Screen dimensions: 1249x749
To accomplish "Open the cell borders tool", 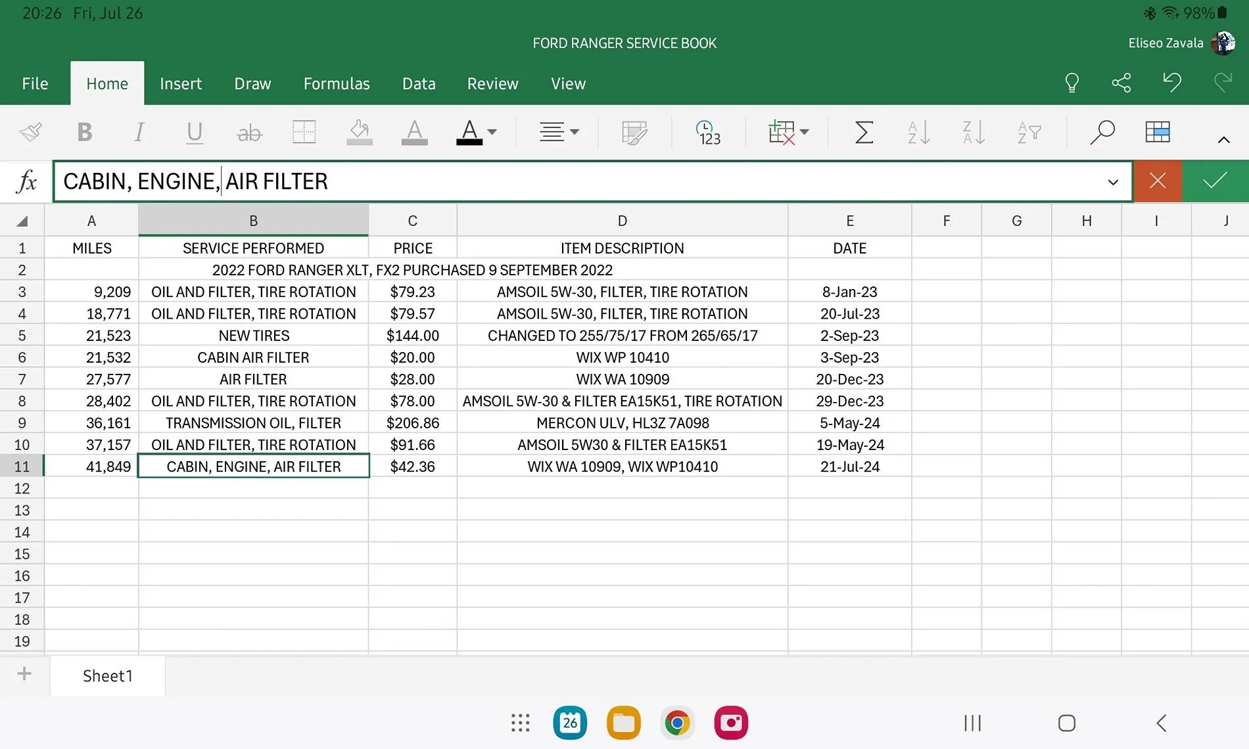I will click(304, 132).
